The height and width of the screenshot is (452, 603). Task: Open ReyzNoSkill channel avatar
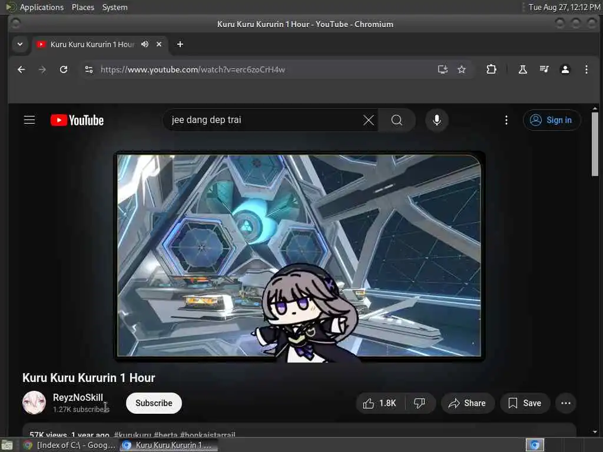34,403
